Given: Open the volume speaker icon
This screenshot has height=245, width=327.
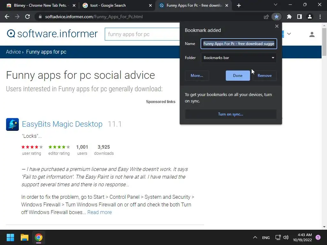Looking at the screenshot, I should click(x=286, y=237).
